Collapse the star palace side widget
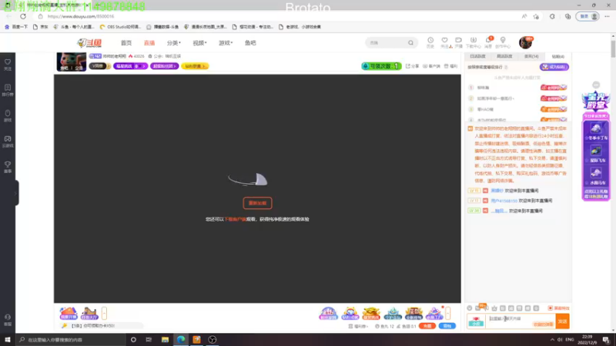616x346 pixels. pos(596,85)
